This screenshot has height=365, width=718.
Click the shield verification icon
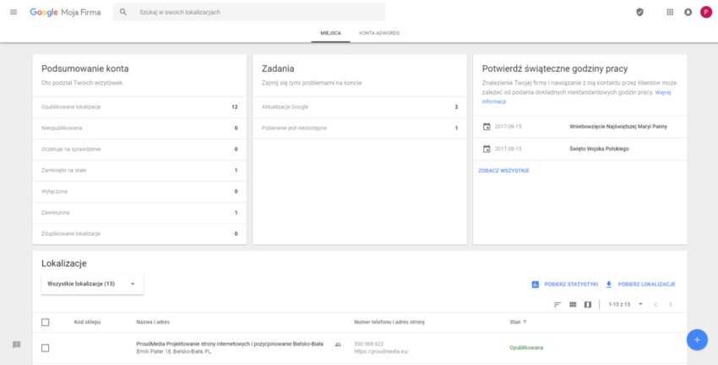(x=639, y=12)
